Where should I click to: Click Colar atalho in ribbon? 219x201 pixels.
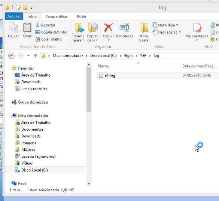pos(48,39)
